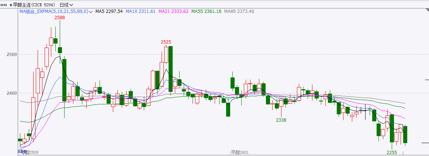
Task: Open the 日线 period dropdown
Action: tap(66, 5)
